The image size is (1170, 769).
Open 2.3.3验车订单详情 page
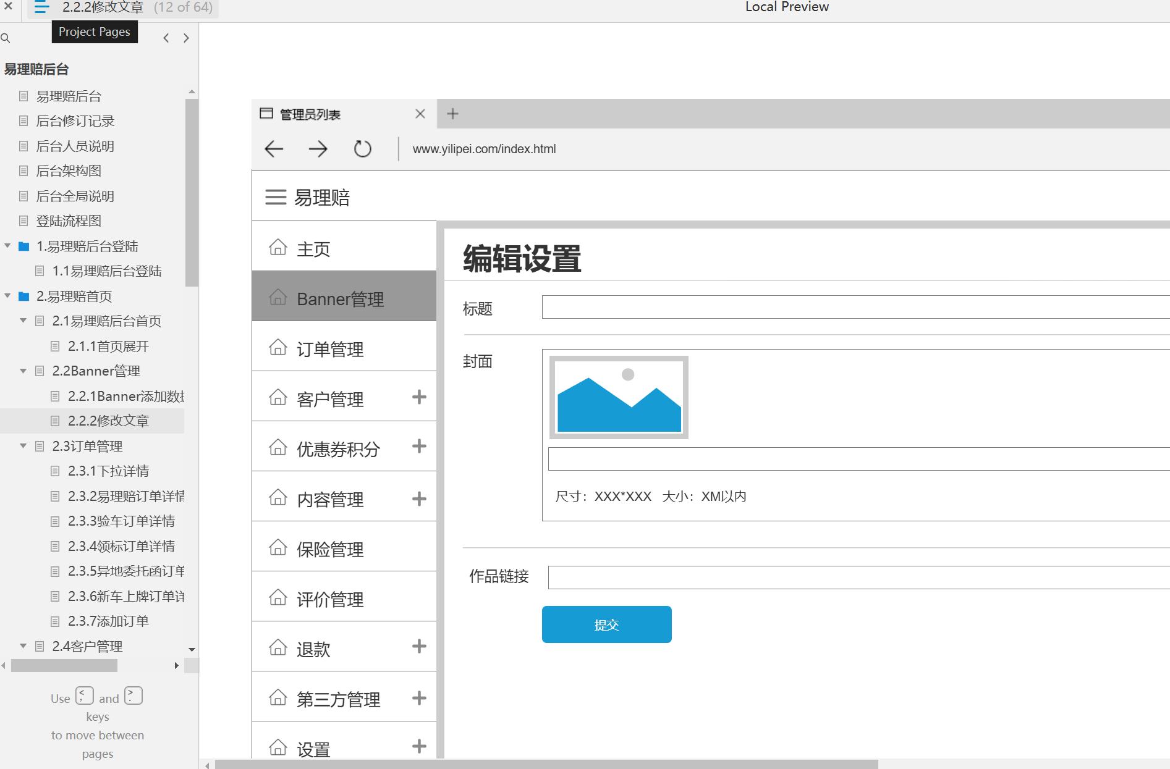pyautogui.click(x=121, y=521)
